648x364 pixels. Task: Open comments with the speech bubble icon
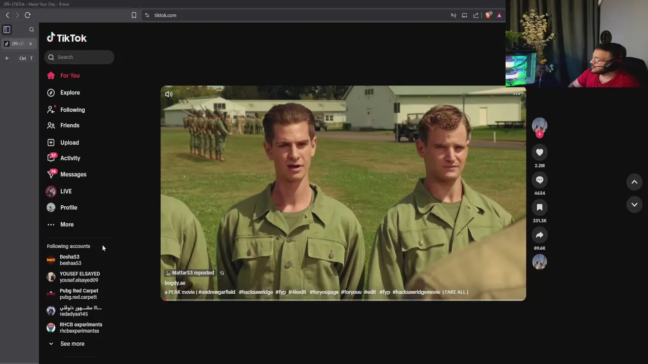pos(540,180)
